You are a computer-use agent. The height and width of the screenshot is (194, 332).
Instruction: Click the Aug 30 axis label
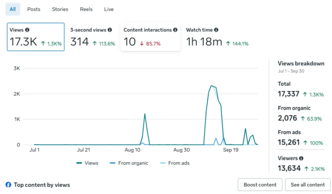coord(182,150)
